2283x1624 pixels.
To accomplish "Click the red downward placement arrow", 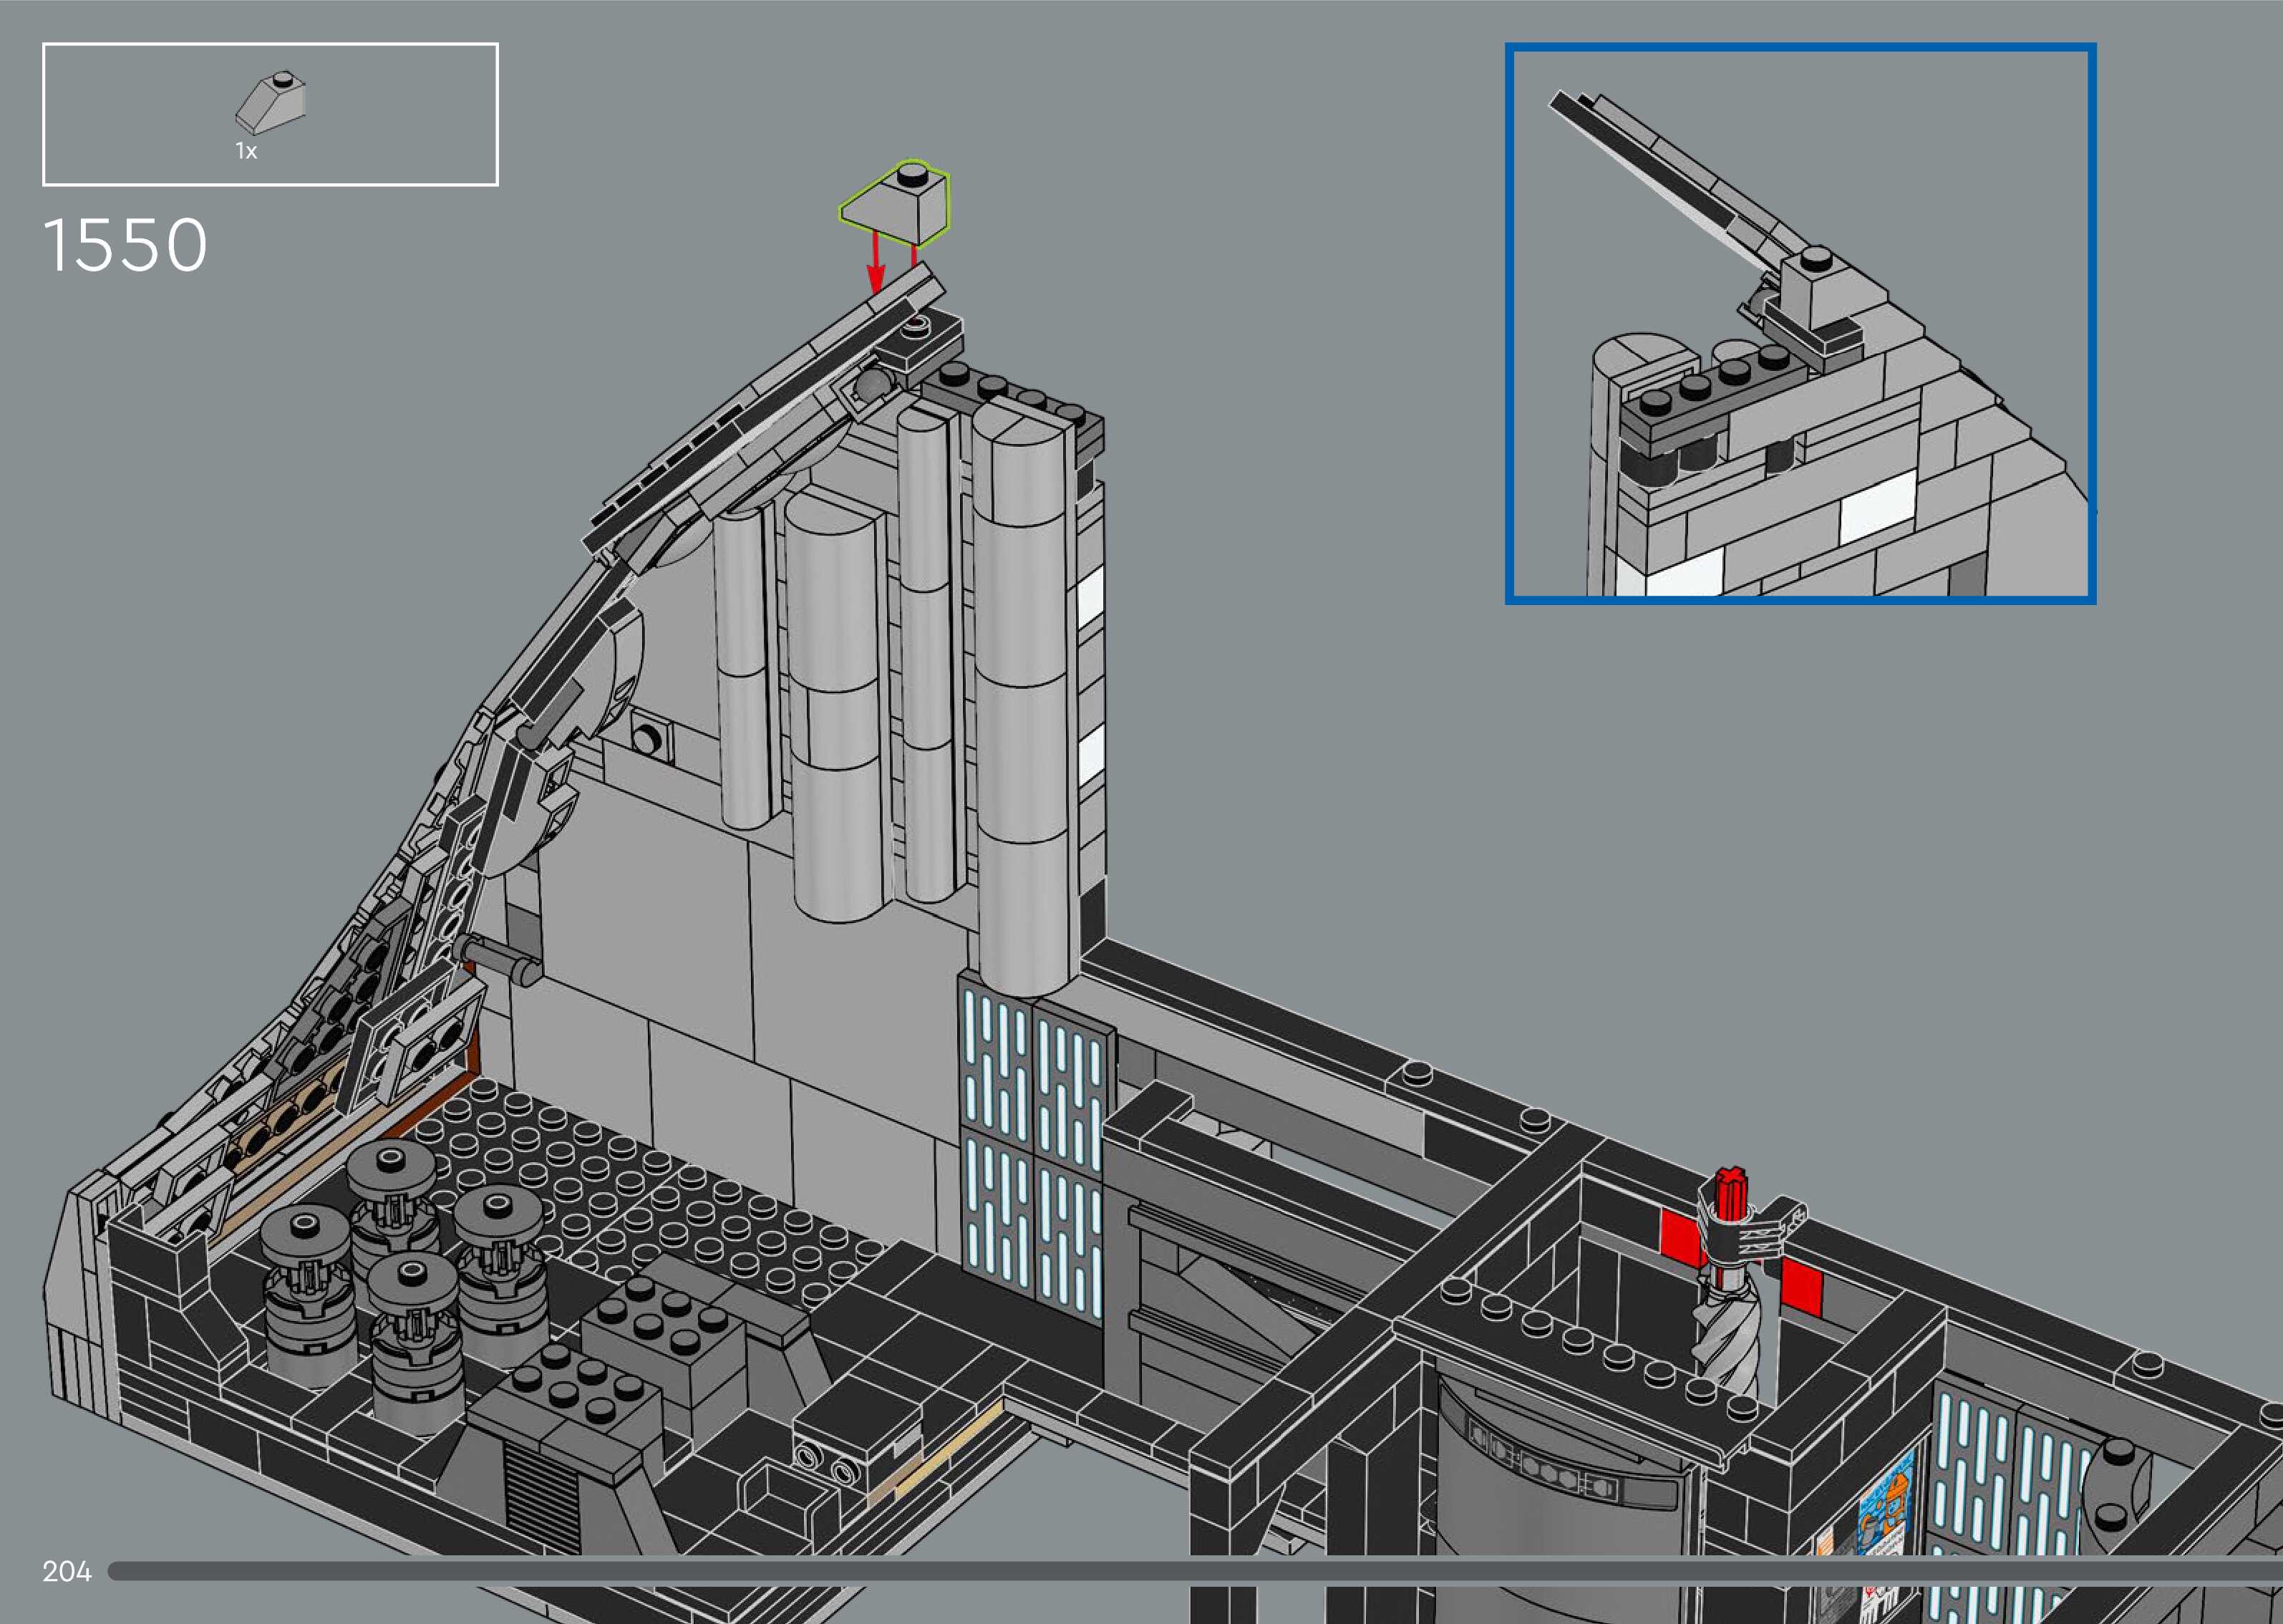I will [876, 263].
